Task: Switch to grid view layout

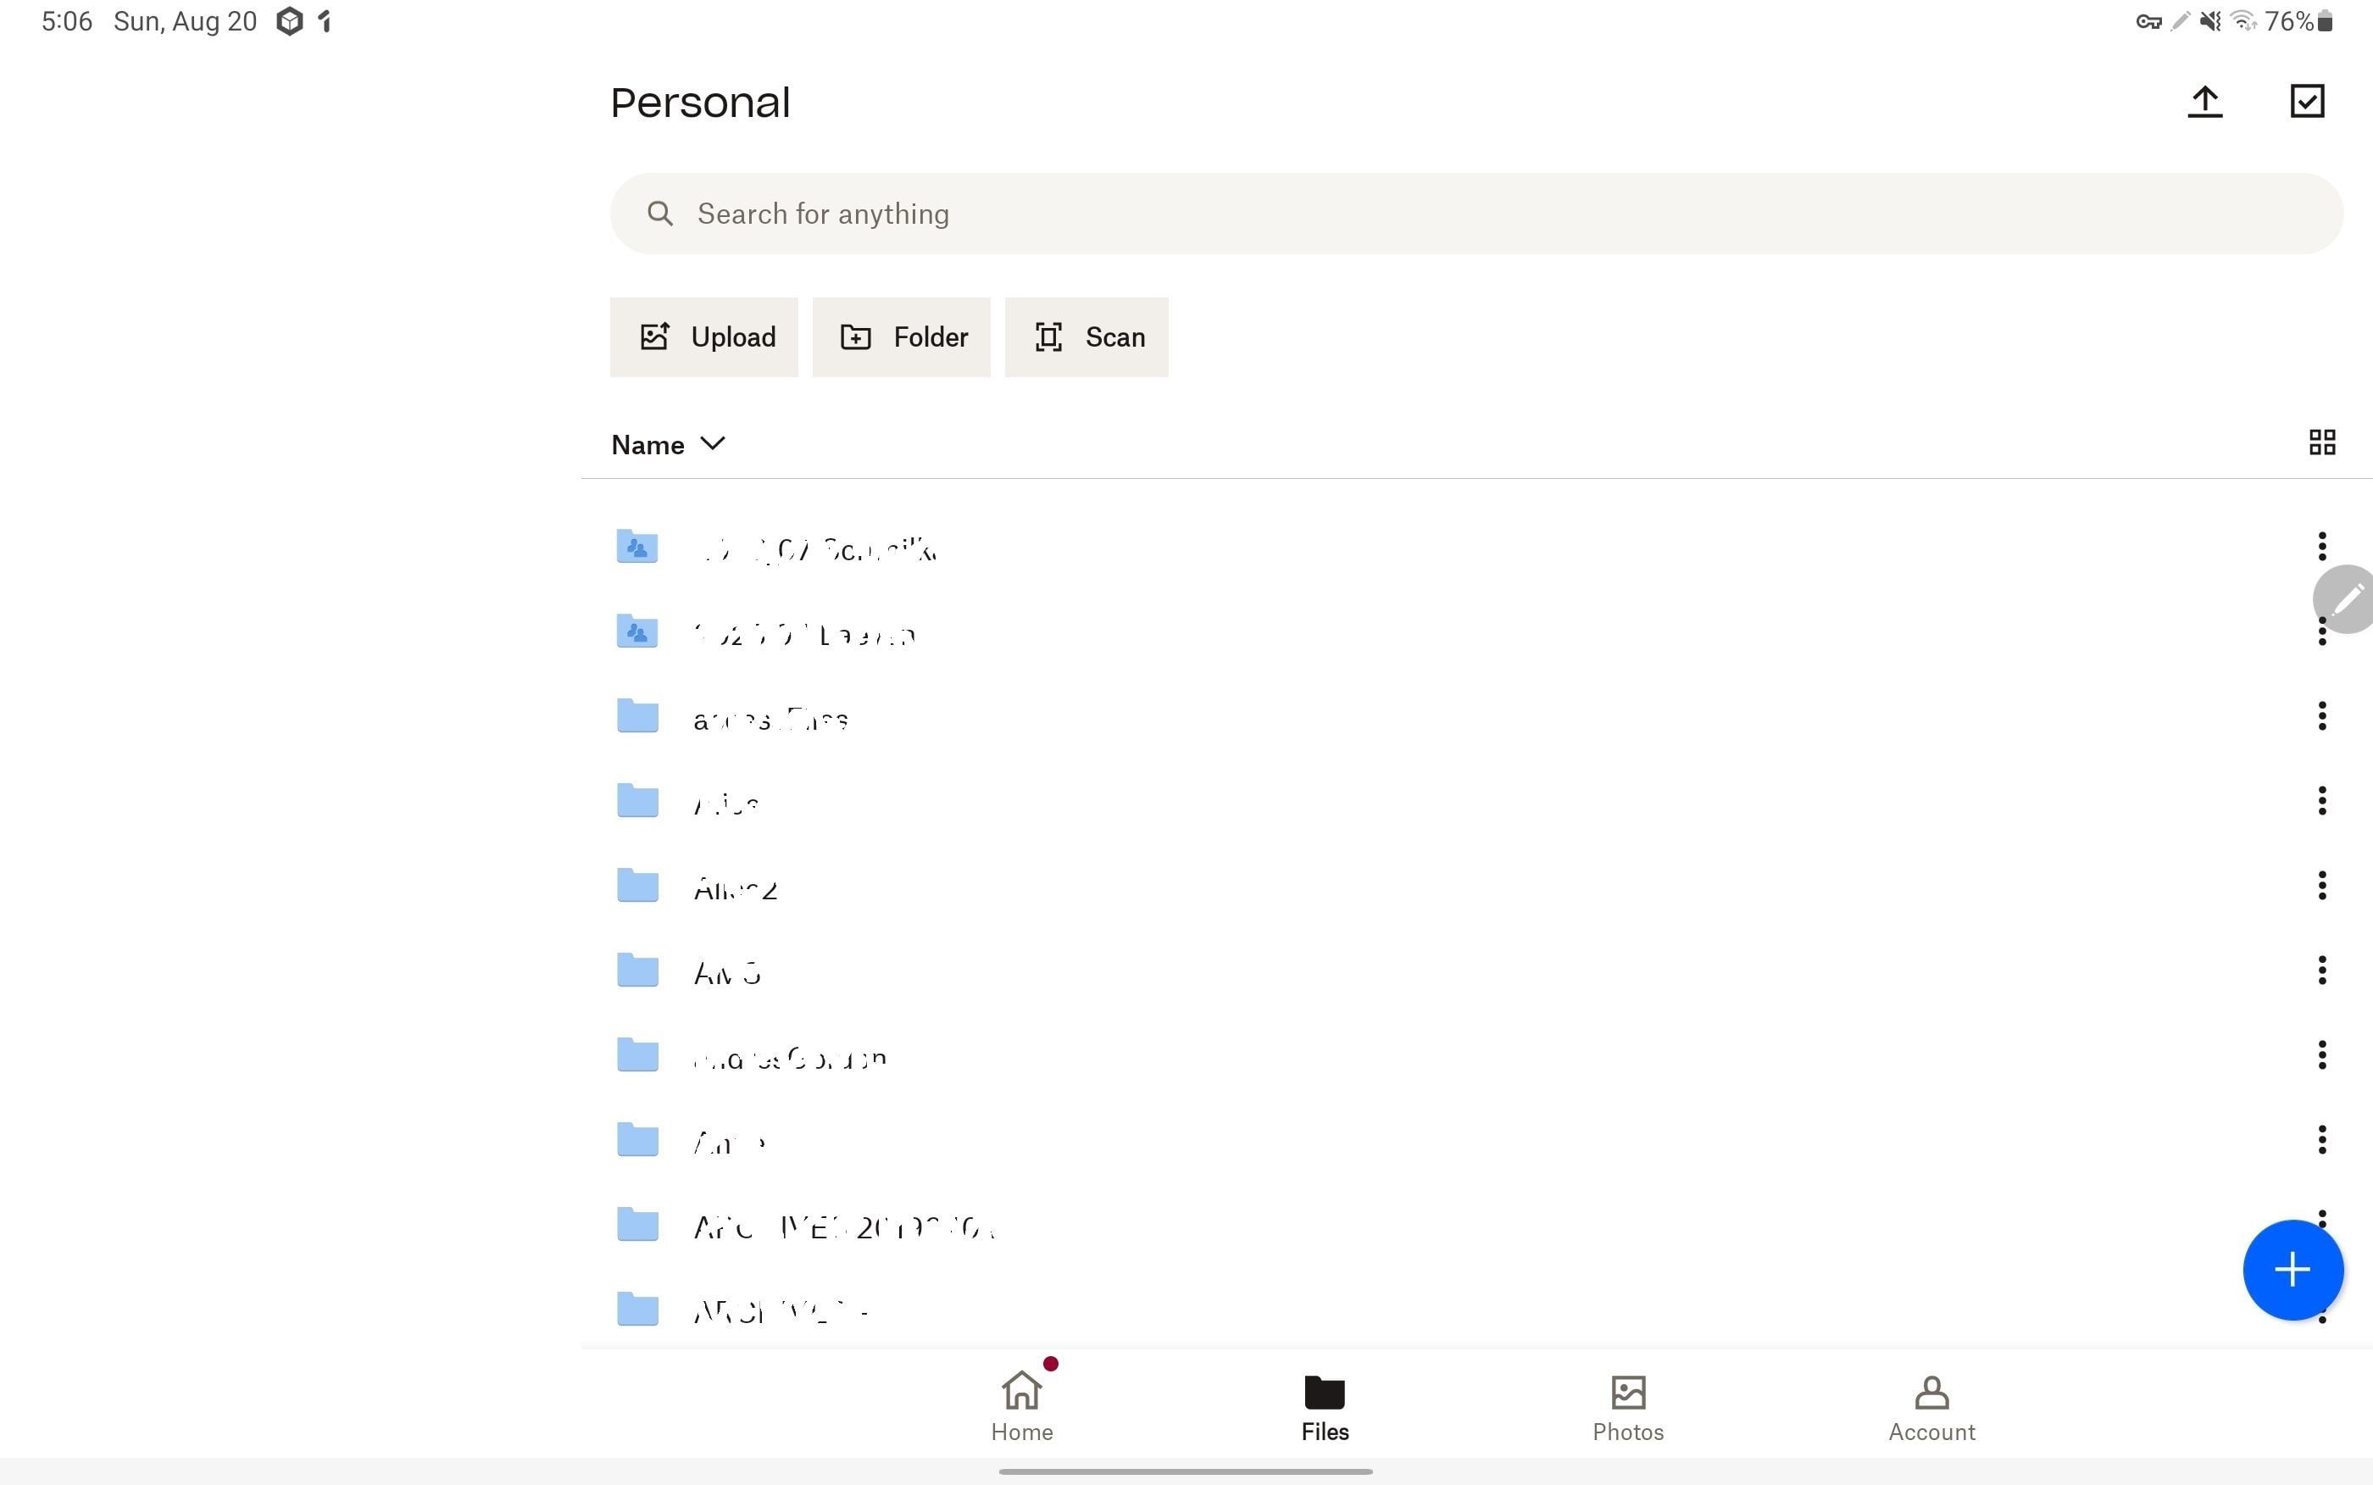Action: [2321, 443]
